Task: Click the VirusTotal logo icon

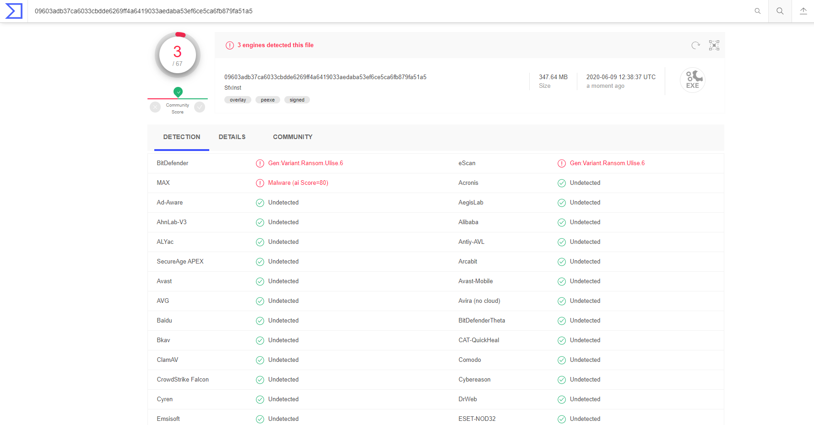Action: pos(14,11)
